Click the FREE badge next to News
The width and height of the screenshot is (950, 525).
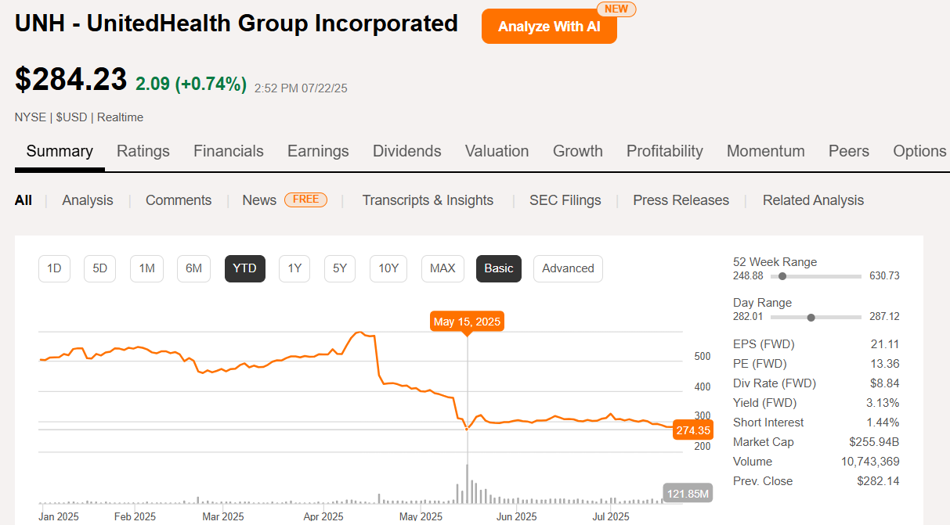tap(305, 200)
